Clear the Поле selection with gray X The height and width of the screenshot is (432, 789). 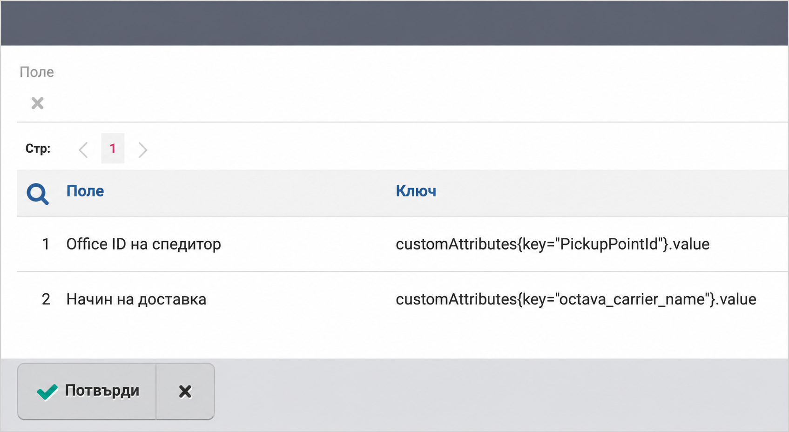37,103
